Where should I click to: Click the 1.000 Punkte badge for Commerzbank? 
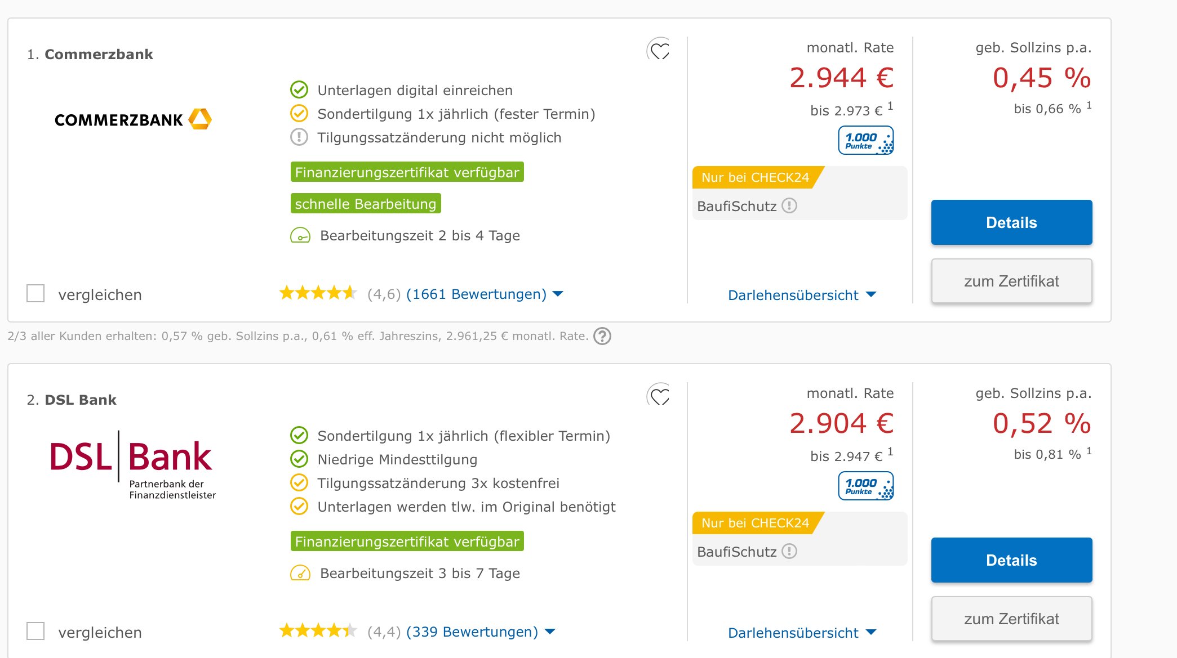click(x=865, y=140)
